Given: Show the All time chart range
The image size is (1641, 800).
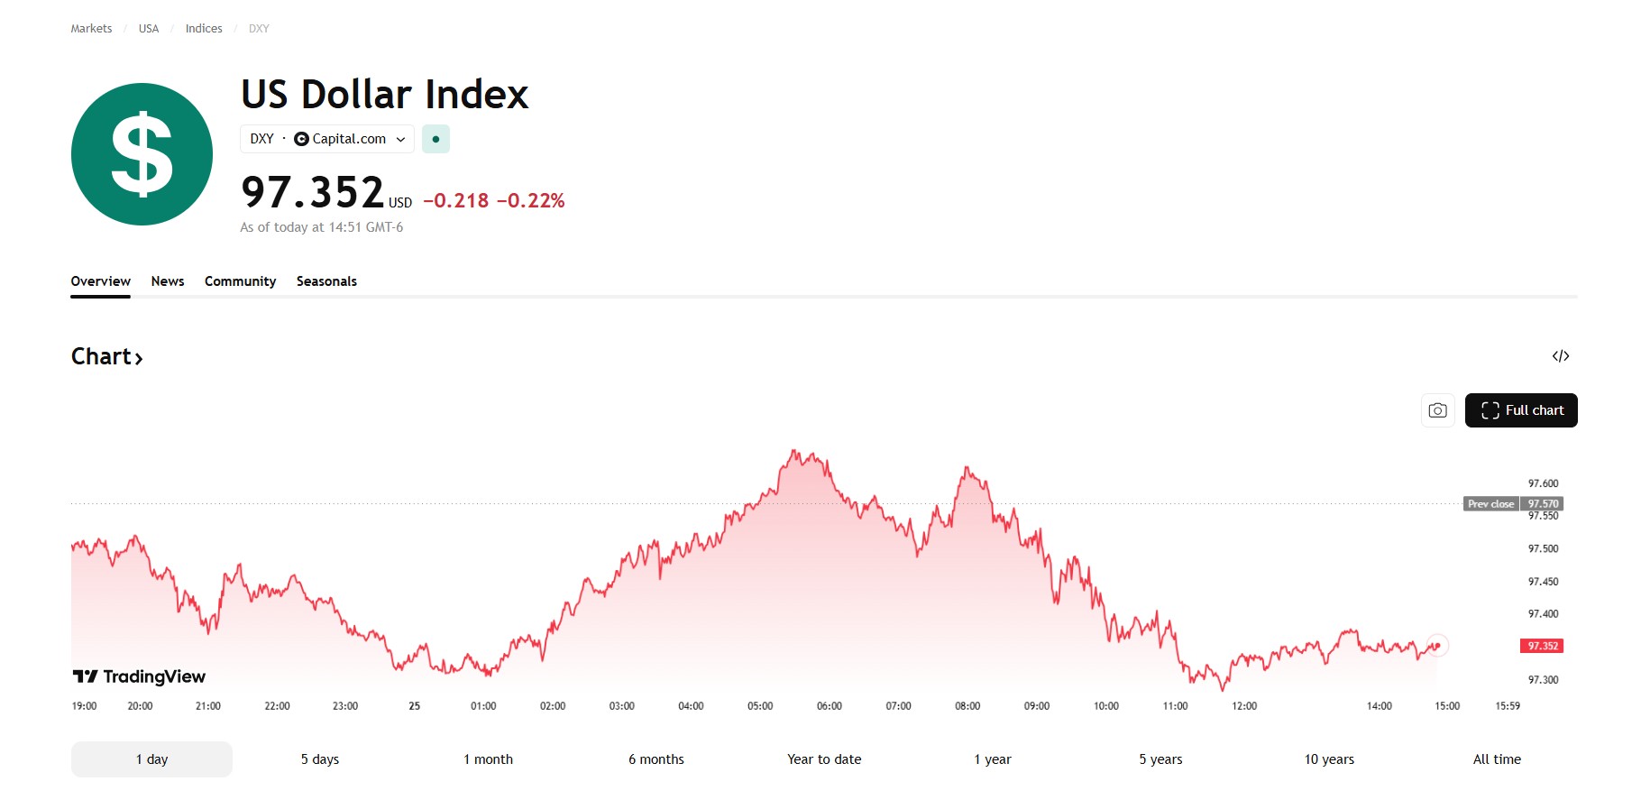Looking at the screenshot, I should click(1497, 759).
